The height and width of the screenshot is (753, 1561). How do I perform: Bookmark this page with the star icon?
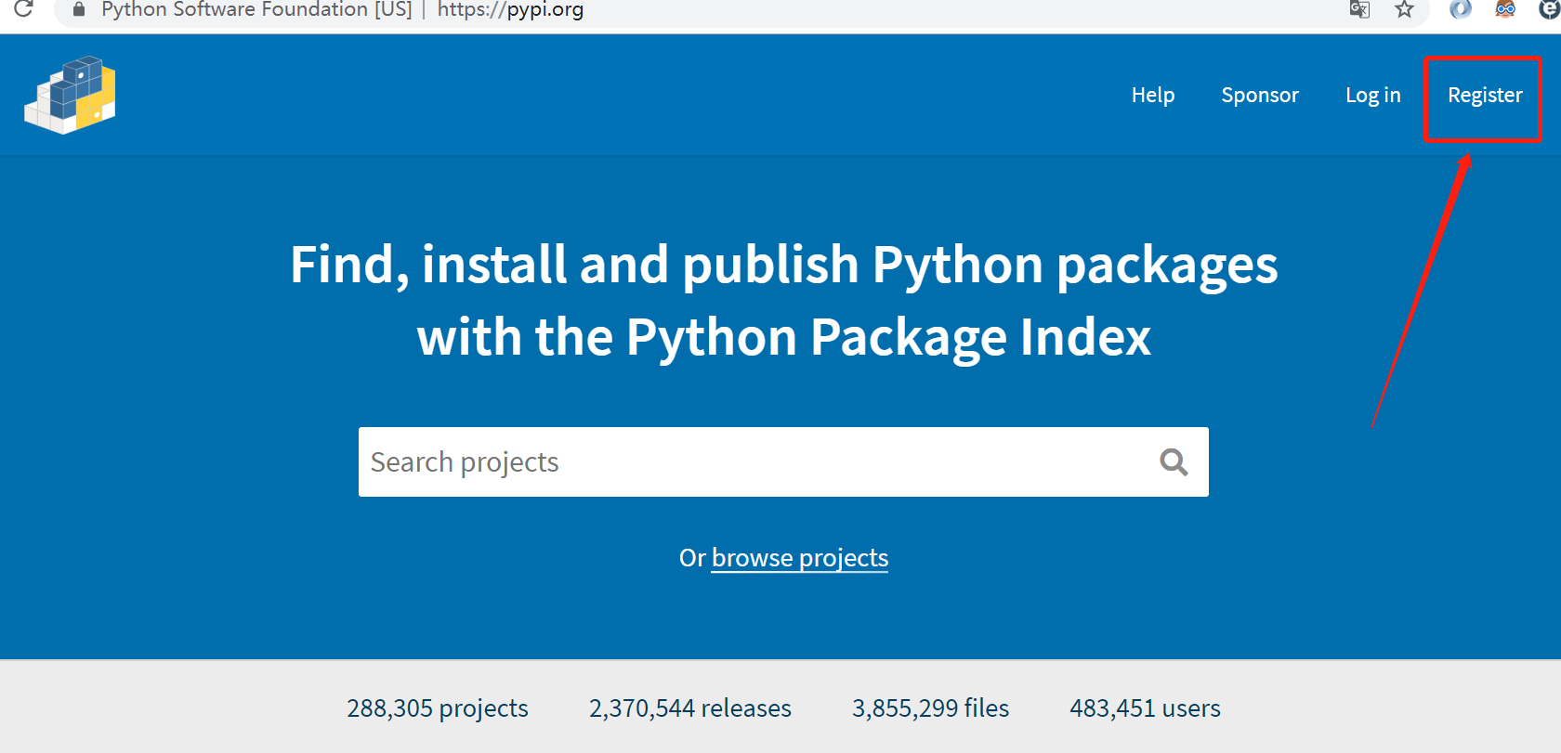(1404, 9)
